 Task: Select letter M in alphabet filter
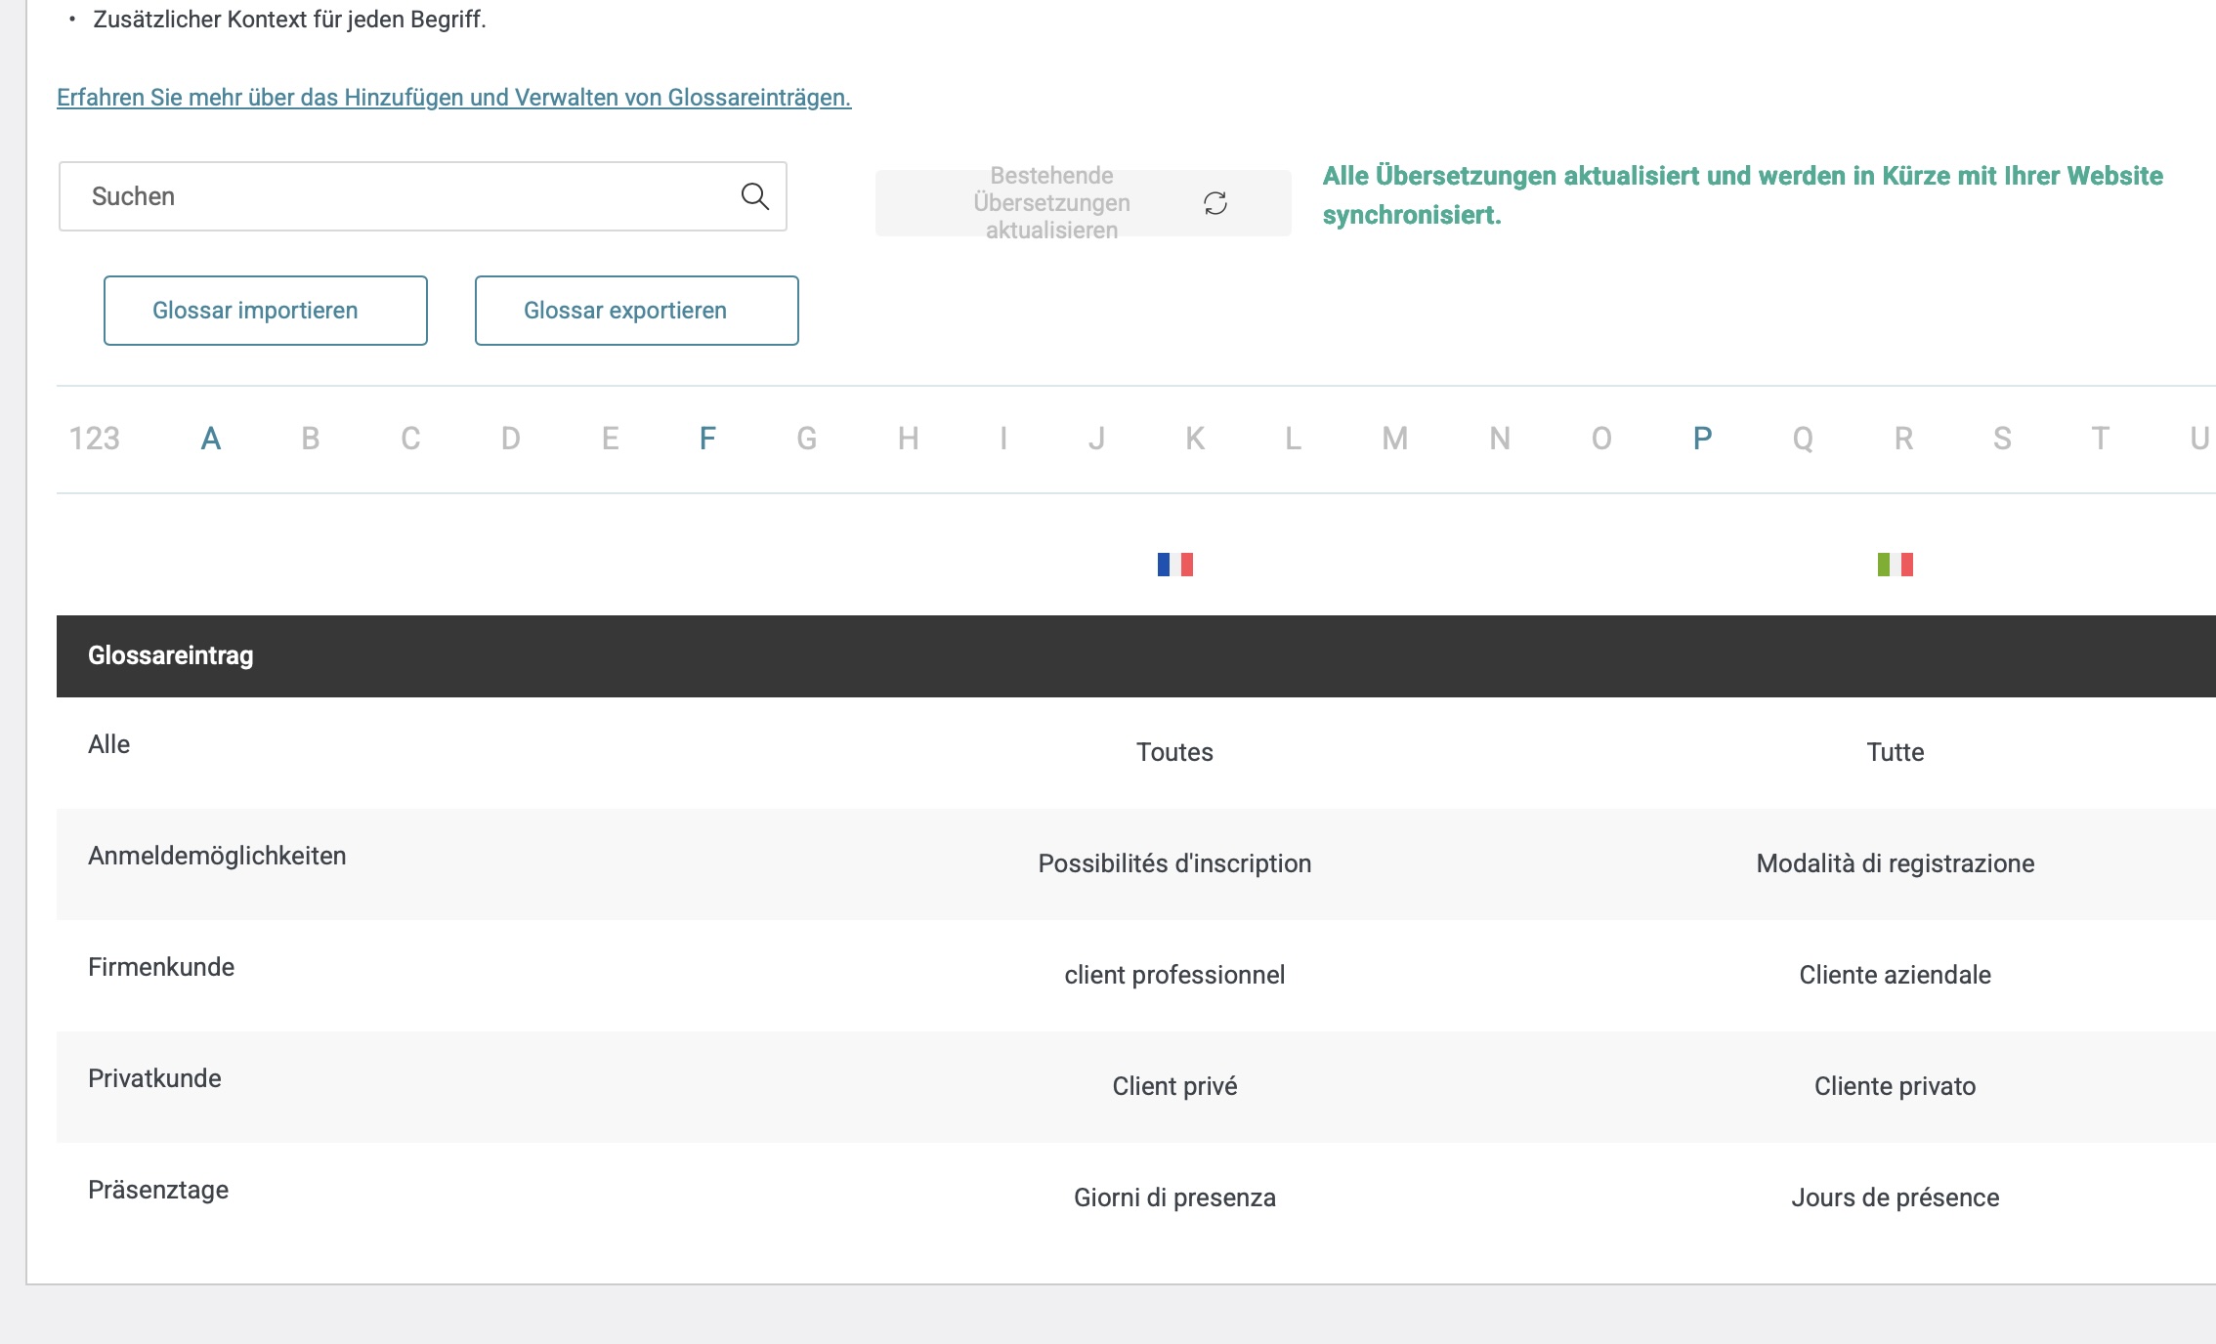(x=1394, y=439)
